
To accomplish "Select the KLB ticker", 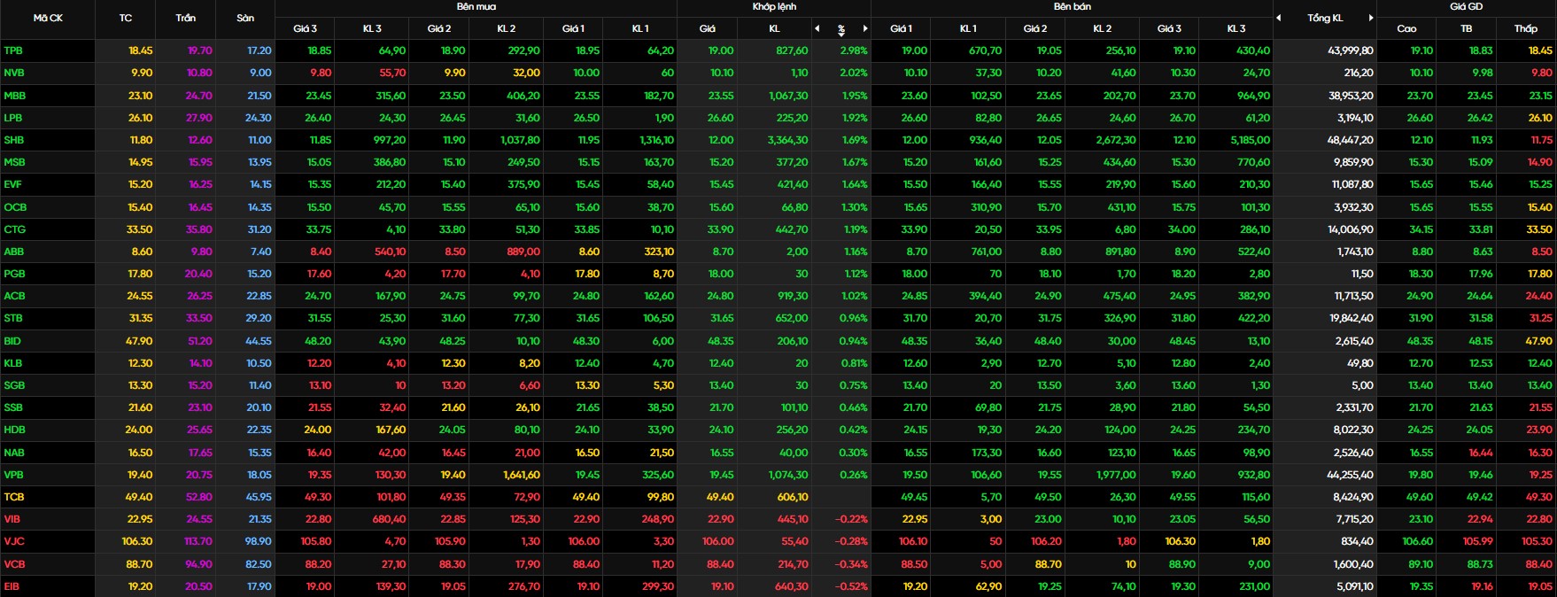I will pyautogui.click(x=13, y=363).
